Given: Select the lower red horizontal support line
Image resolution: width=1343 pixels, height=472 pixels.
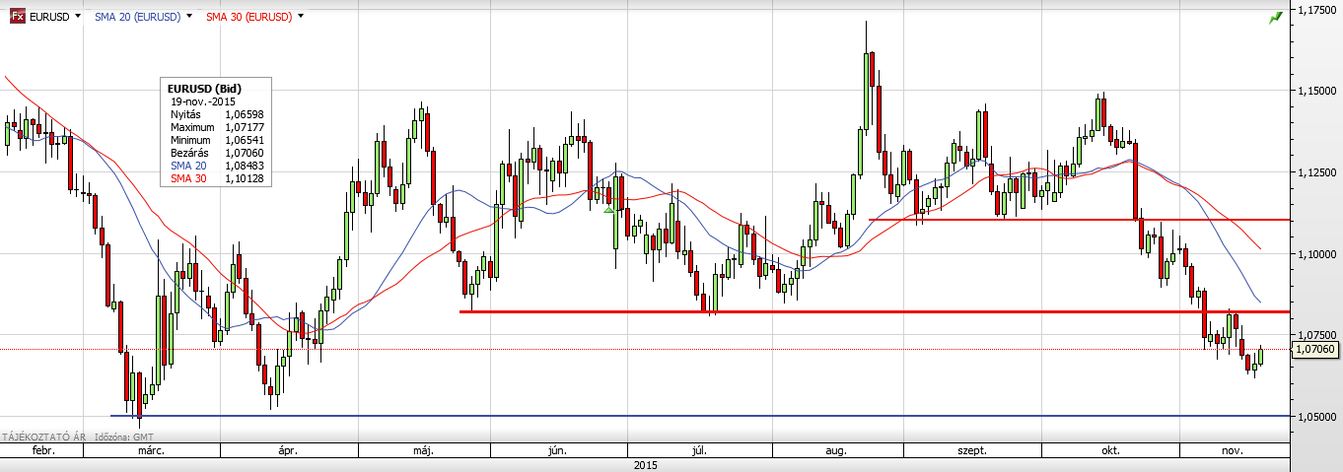Looking at the screenshot, I should click(875, 311).
